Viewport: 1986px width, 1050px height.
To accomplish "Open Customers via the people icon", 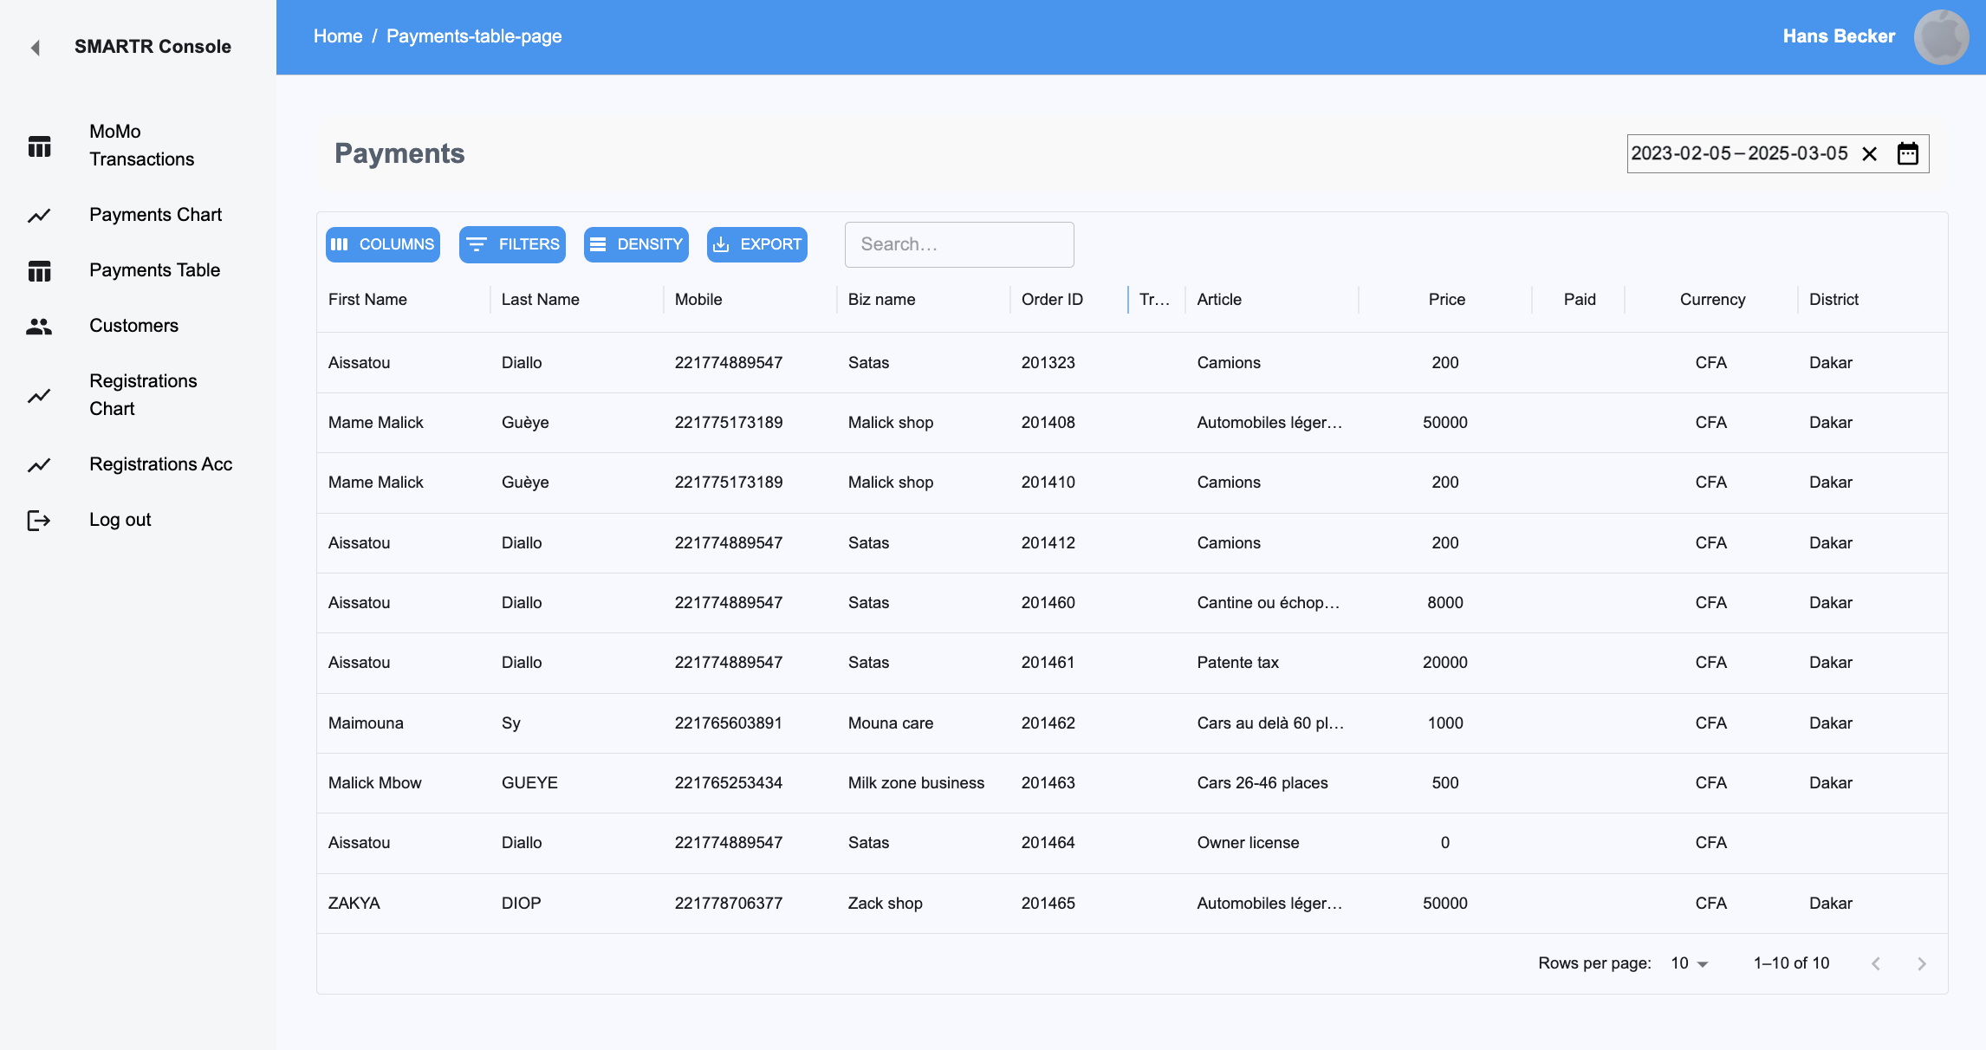I will 40,326.
